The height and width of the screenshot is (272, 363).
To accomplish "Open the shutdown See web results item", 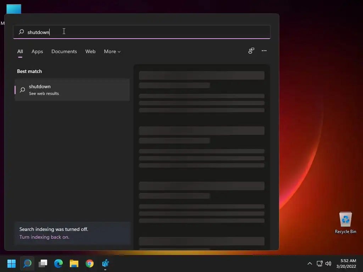I will click(x=72, y=90).
